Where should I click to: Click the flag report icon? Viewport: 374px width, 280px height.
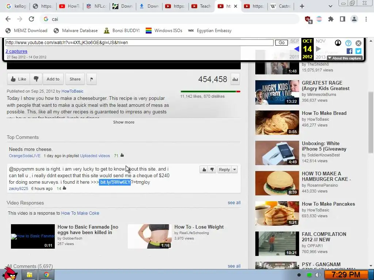click(x=92, y=79)
